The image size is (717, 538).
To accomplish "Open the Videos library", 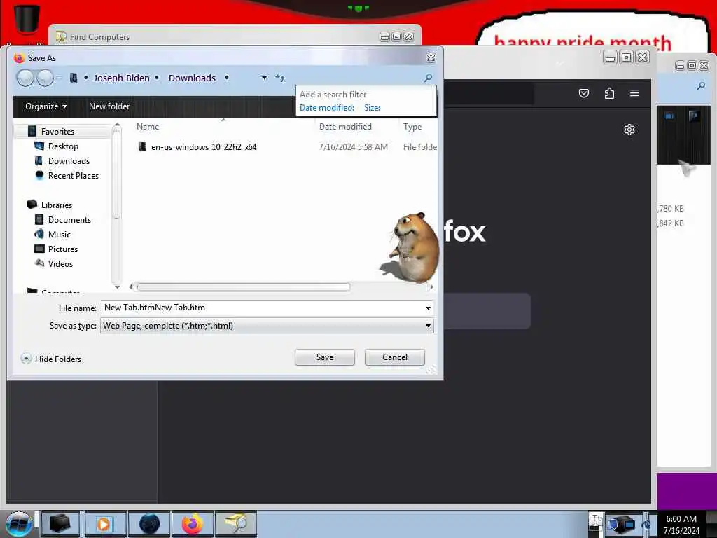I will [x=60, y=264].
